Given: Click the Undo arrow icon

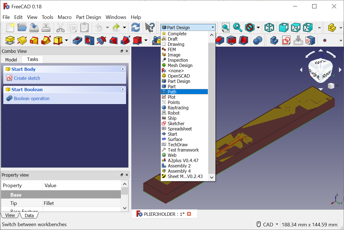Looking at the screenshot, I should pyautogui.click(x=99, y=28).
